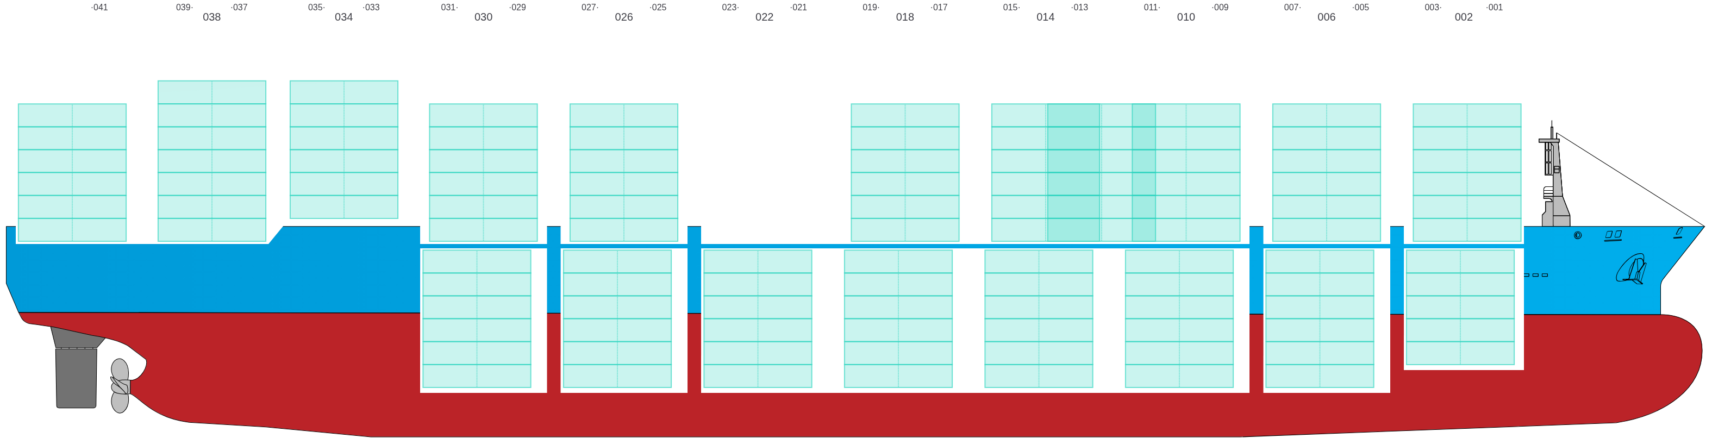Select the 019 sub-bay label
1712x438 pixels.
click(870, 7)
